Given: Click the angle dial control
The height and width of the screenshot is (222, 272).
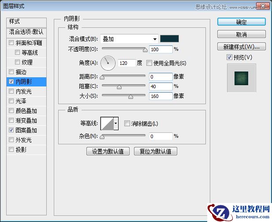Looking at the screenshot, I should pos(108,63).
